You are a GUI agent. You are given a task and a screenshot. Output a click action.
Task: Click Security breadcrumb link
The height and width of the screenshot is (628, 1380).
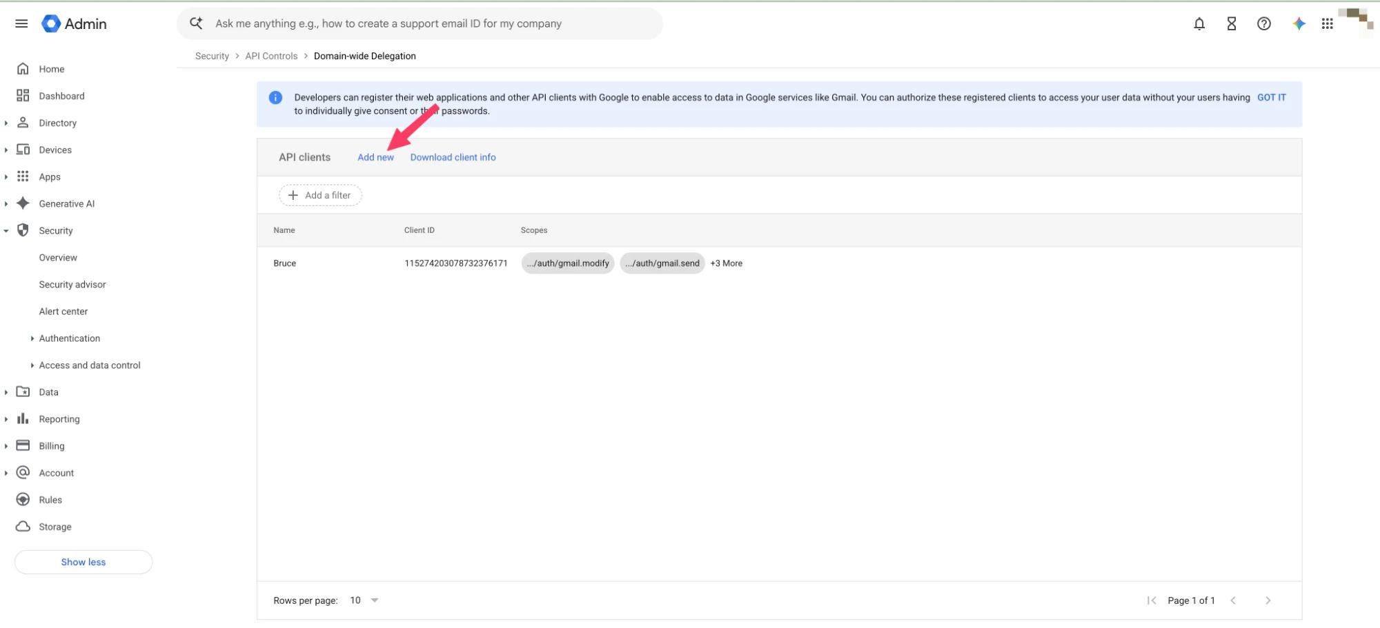(212, 56)
